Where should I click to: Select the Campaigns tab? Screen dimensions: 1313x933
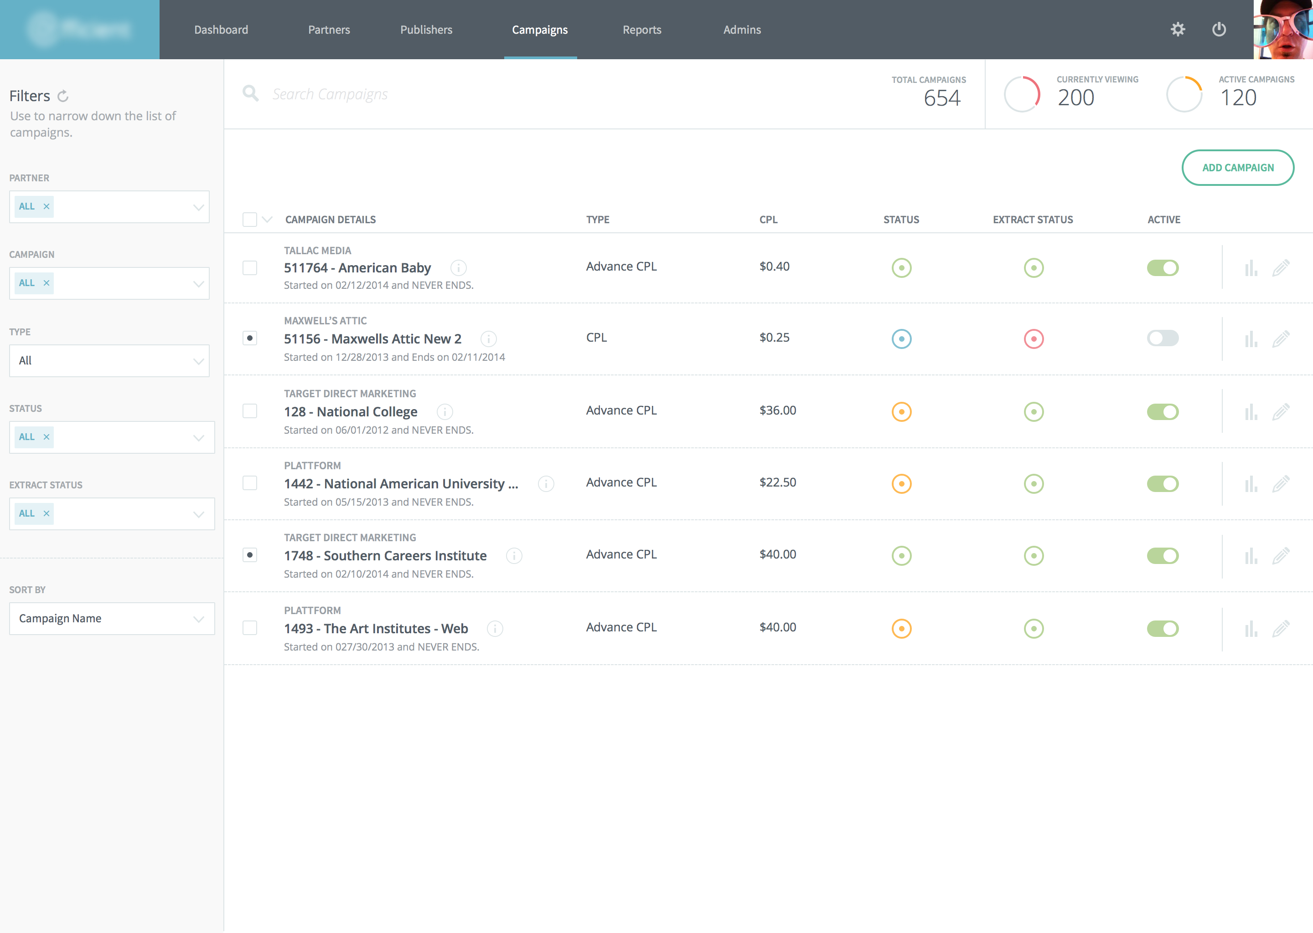(540, 30)
